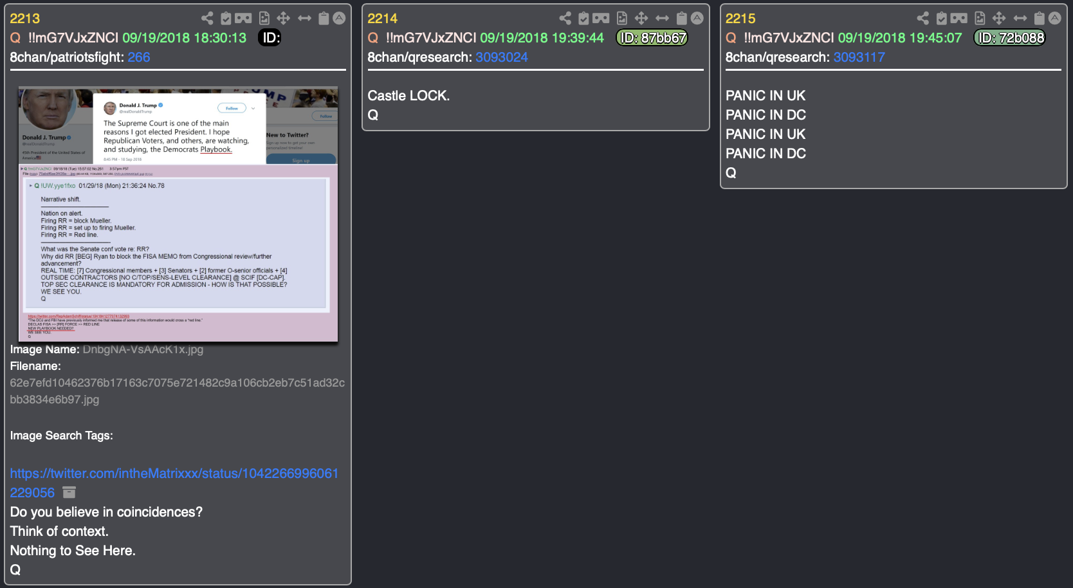
Task: Click four-way move arrows on post 2214
Action: pos(641,19)
